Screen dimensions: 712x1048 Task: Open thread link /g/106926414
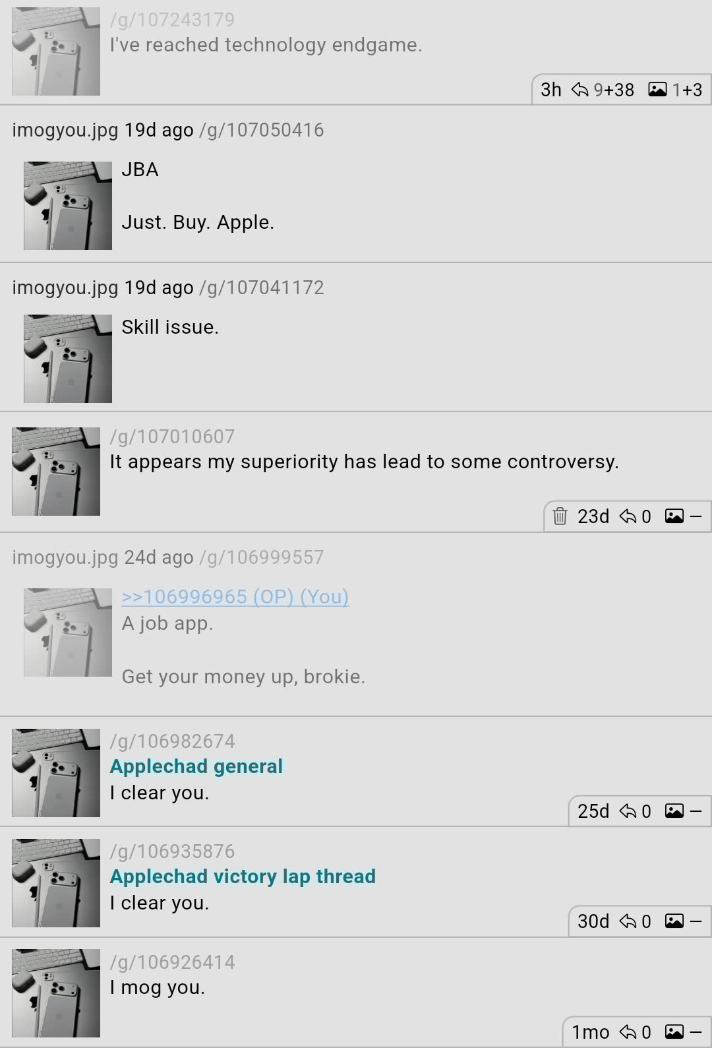coord(172,962)
